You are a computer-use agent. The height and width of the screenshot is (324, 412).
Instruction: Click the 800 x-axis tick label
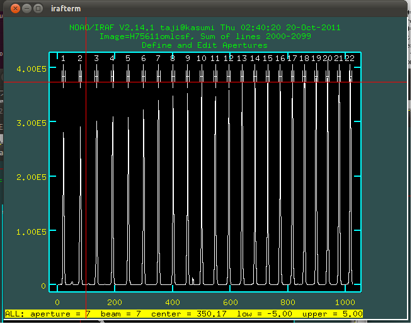[x=289, y=301]
